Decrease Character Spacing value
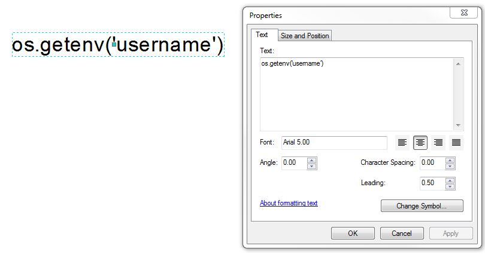 point(450,166)
